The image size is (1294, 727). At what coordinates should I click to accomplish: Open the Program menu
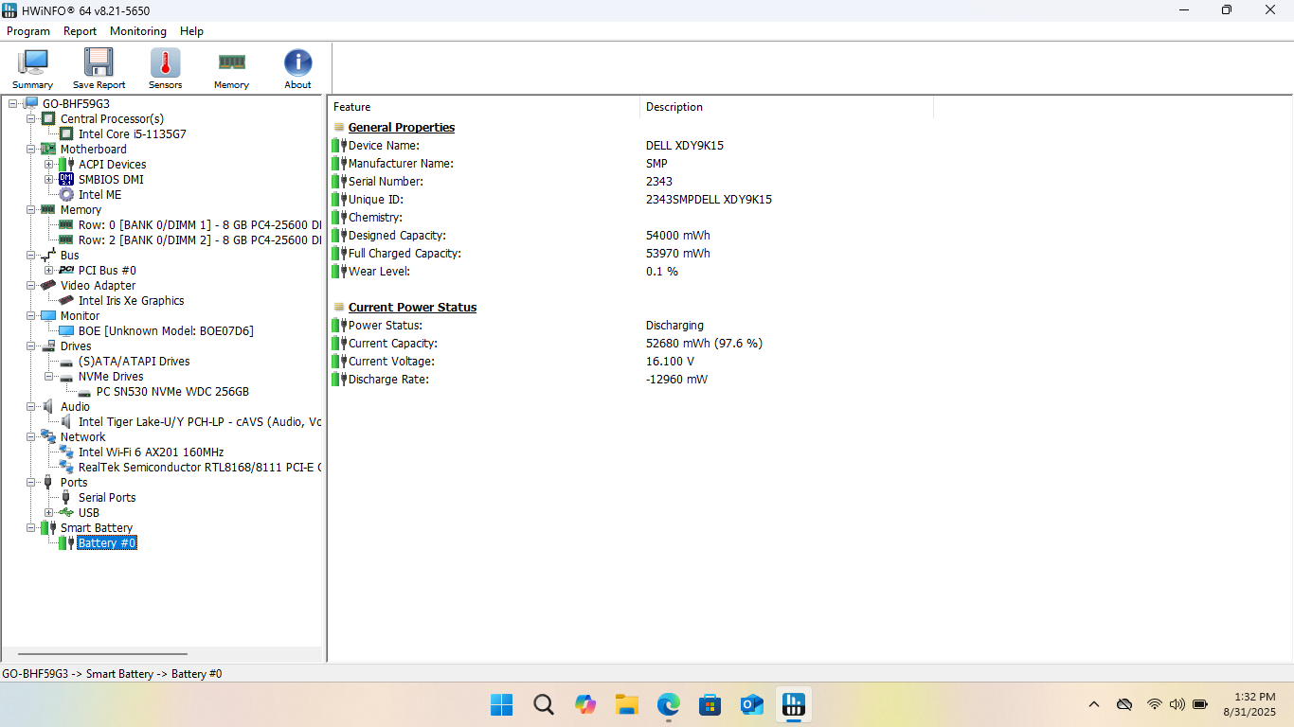point(28,31)
